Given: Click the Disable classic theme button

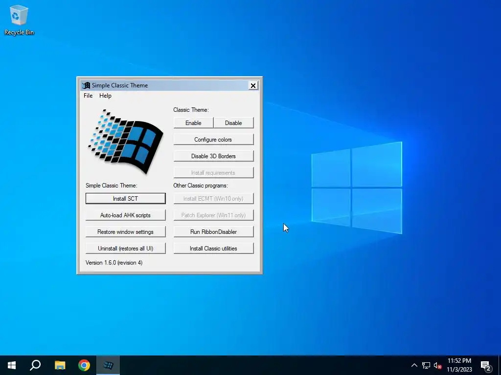Looking at the screenshot, I should (233, 123).
